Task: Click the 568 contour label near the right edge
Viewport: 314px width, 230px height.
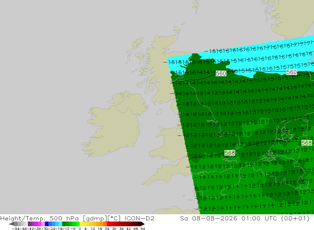Action: point(306,143)
